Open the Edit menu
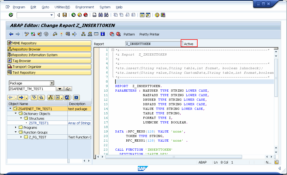The image size is (287, 175). (33, 7)
